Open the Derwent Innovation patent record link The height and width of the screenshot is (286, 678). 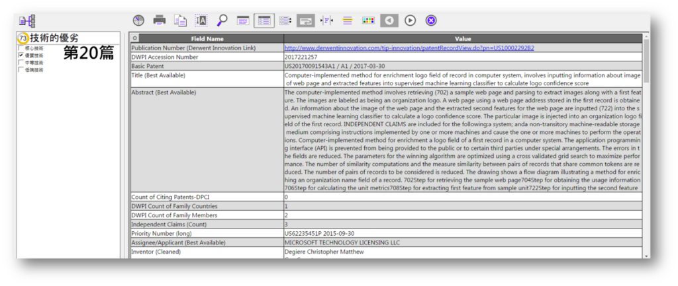409,48
